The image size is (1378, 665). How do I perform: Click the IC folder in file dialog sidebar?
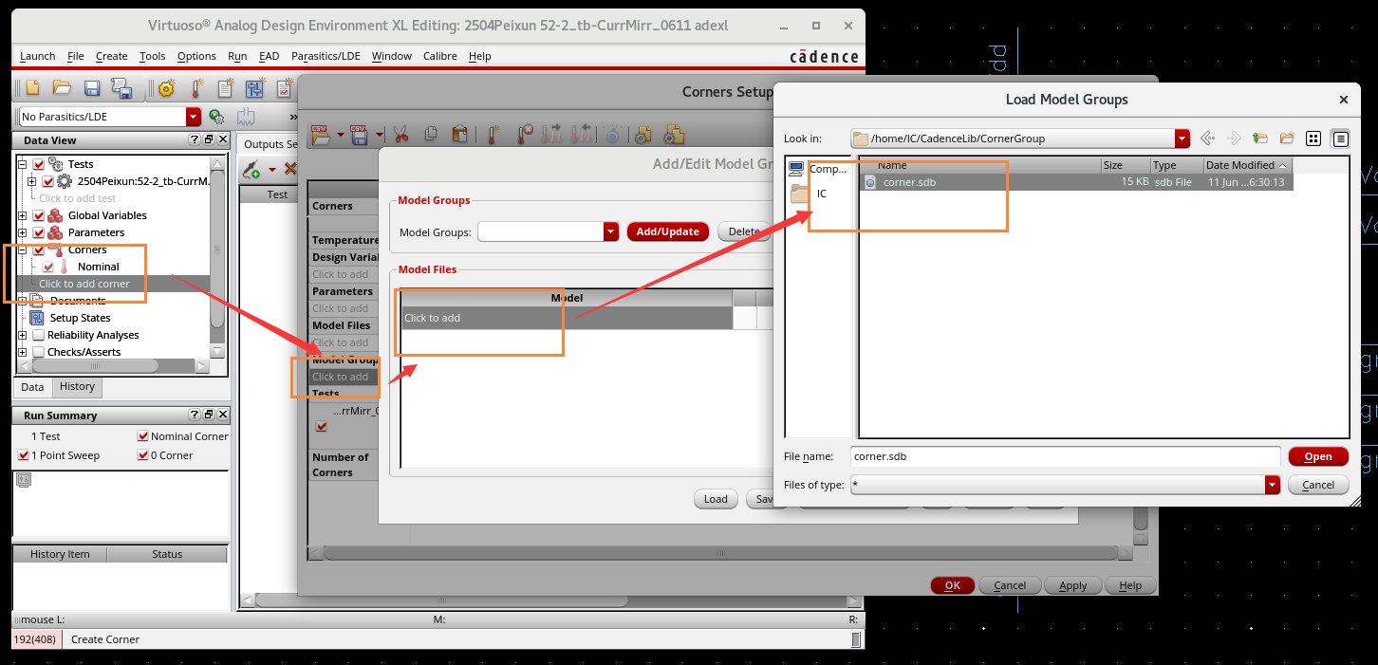[x=810, y=194]
